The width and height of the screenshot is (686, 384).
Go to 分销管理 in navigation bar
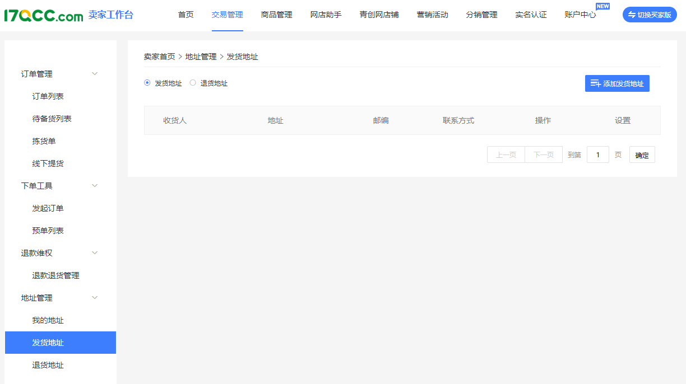[x=481, y=15]
